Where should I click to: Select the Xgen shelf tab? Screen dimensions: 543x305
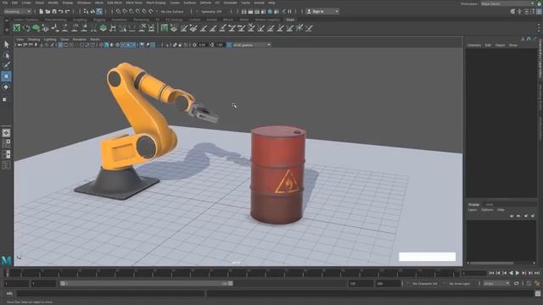[x=290, y=19]
